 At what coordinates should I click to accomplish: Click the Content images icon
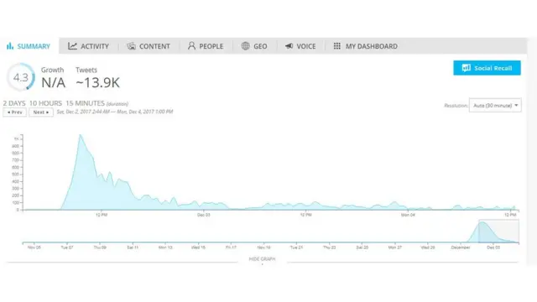(131, 46)
